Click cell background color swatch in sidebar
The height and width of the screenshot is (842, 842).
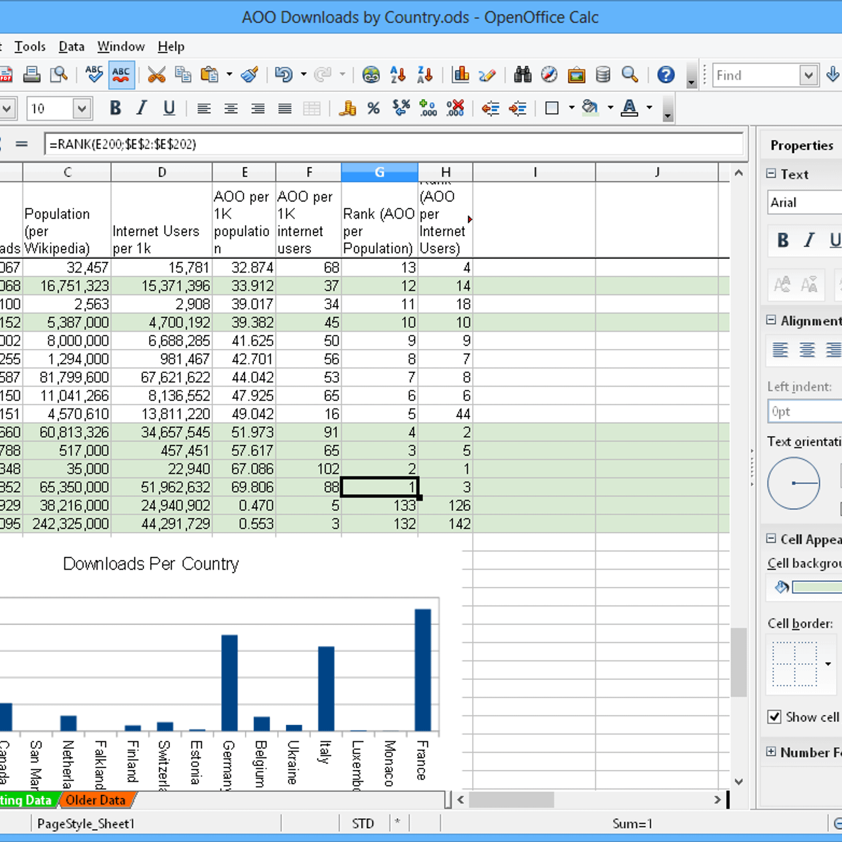(x=817, y=587)
